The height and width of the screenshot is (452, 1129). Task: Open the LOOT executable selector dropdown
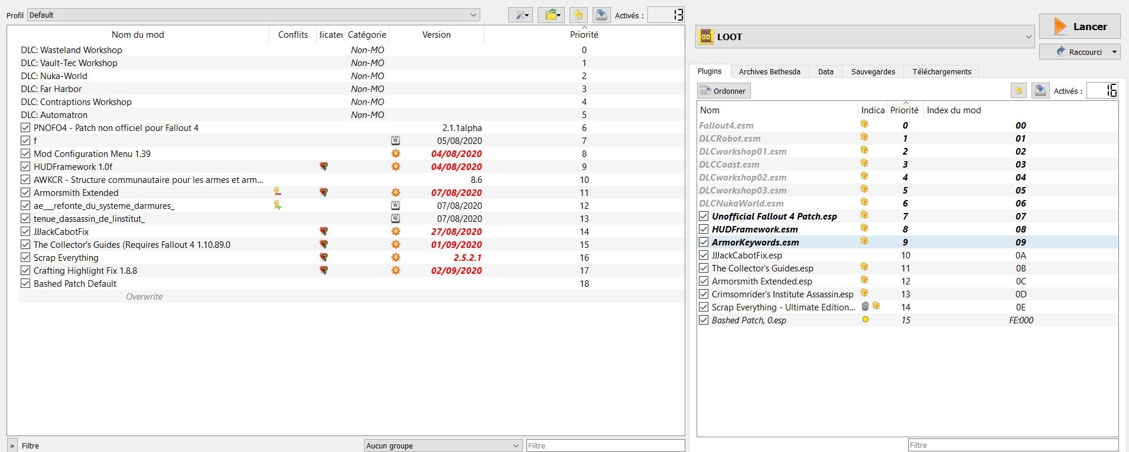pyautogui.click(x=865, y=37)
